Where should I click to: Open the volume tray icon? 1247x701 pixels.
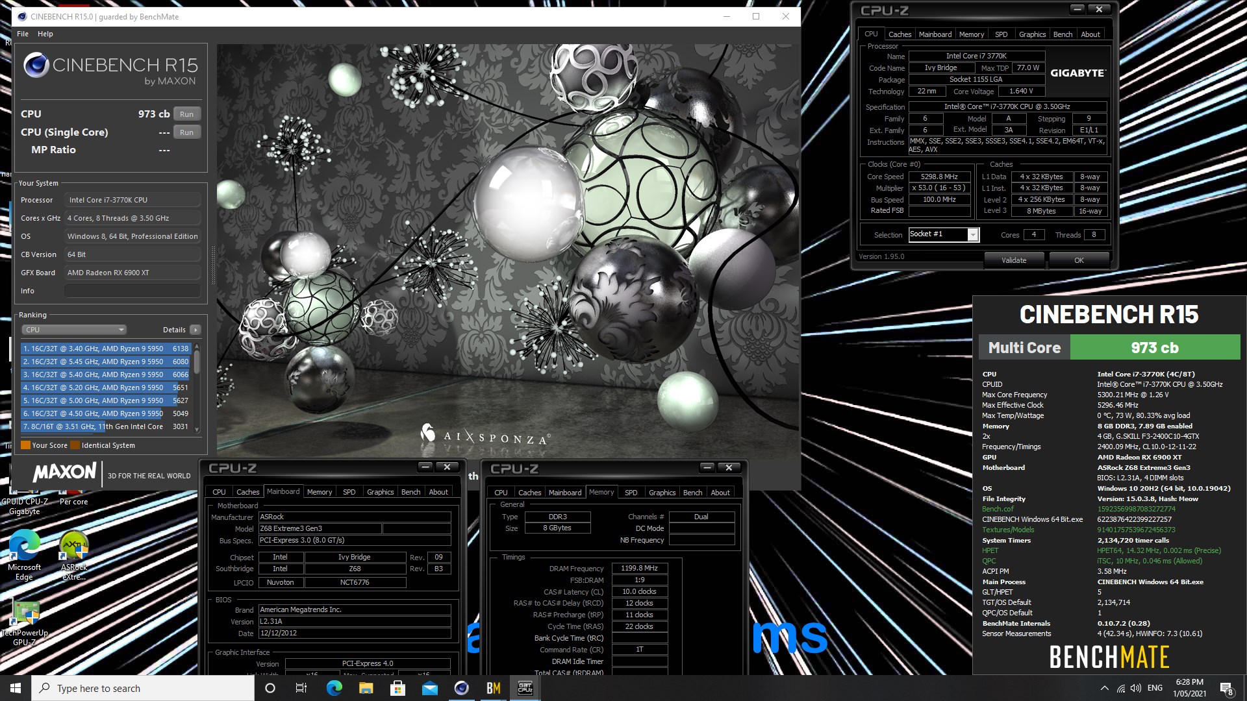(x=1135, y=688)
